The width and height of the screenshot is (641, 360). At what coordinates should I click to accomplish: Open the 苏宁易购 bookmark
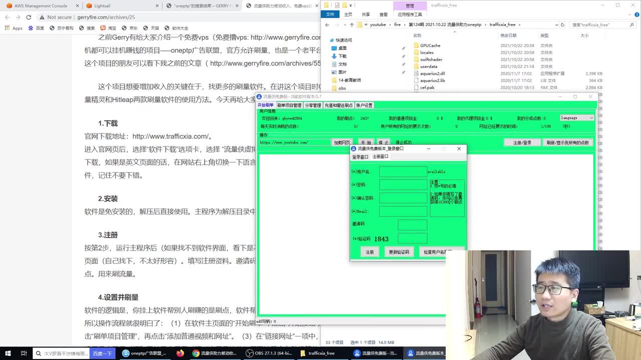click(62, 28)
